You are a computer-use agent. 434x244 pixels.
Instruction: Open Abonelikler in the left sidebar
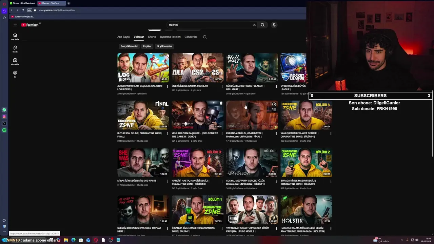point(15,61)
